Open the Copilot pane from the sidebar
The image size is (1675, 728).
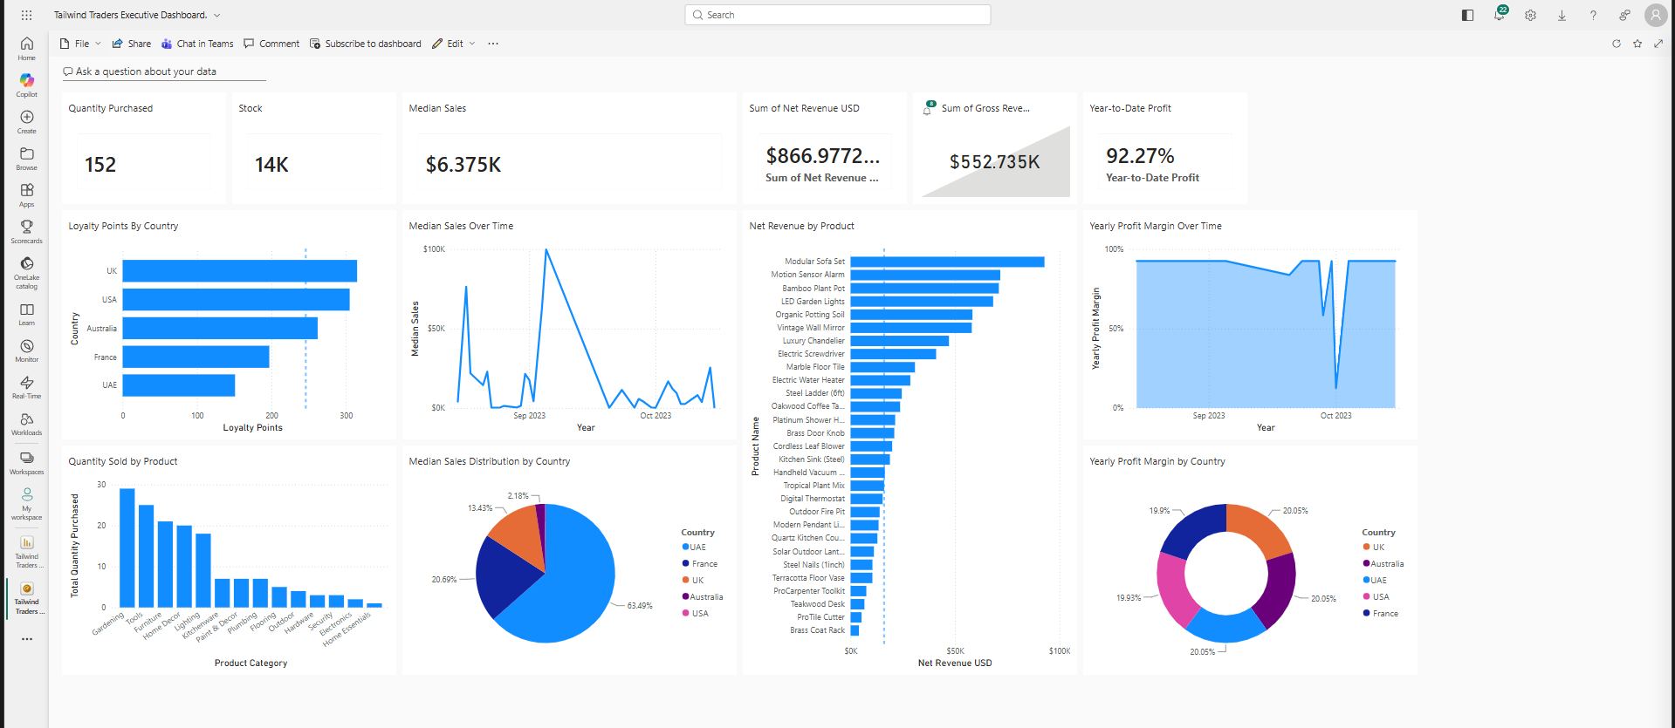tap(27, 85)
